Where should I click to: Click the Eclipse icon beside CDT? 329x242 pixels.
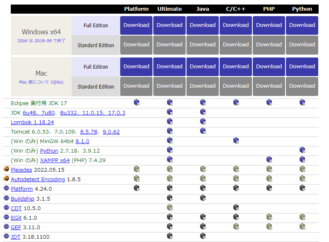click(6, 207)
